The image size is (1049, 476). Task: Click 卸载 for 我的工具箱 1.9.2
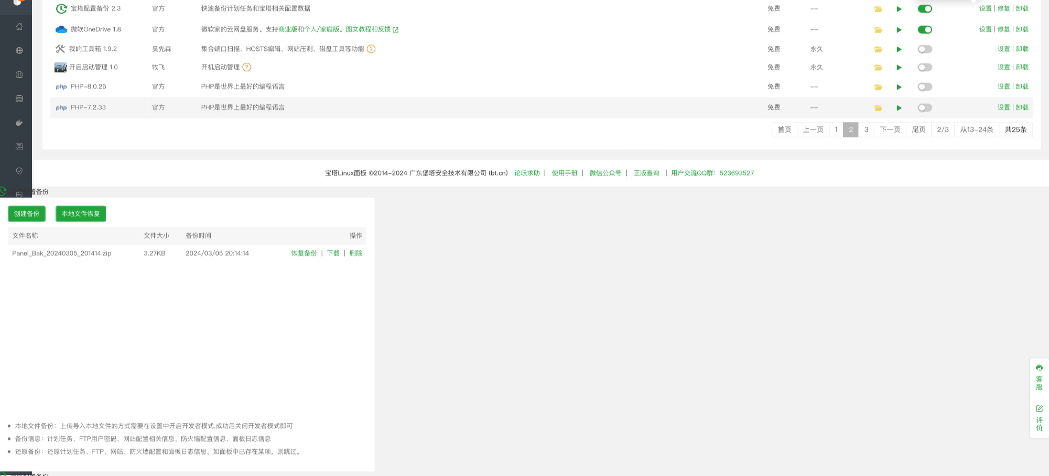(1022, 49)
